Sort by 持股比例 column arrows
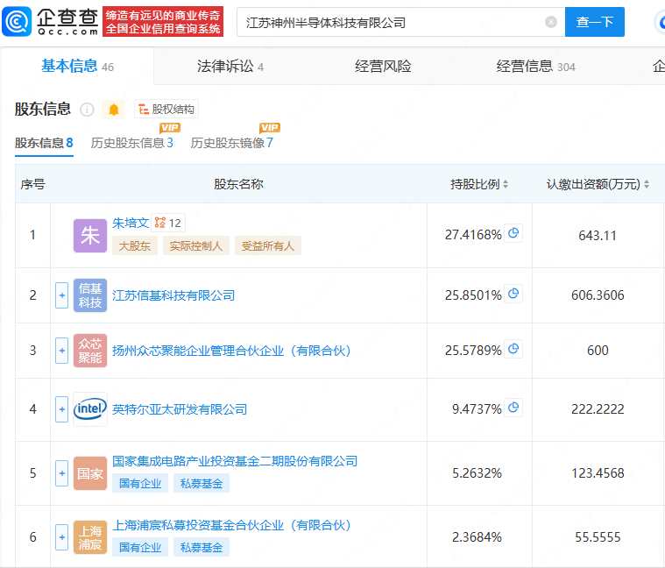The image size is (665, 568). click(x=506, y=184)
